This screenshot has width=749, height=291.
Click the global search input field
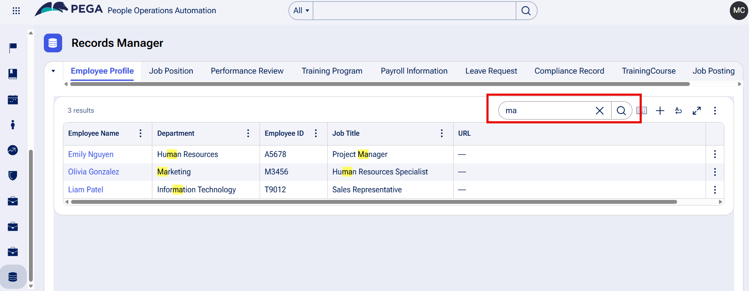pos(414,11)
